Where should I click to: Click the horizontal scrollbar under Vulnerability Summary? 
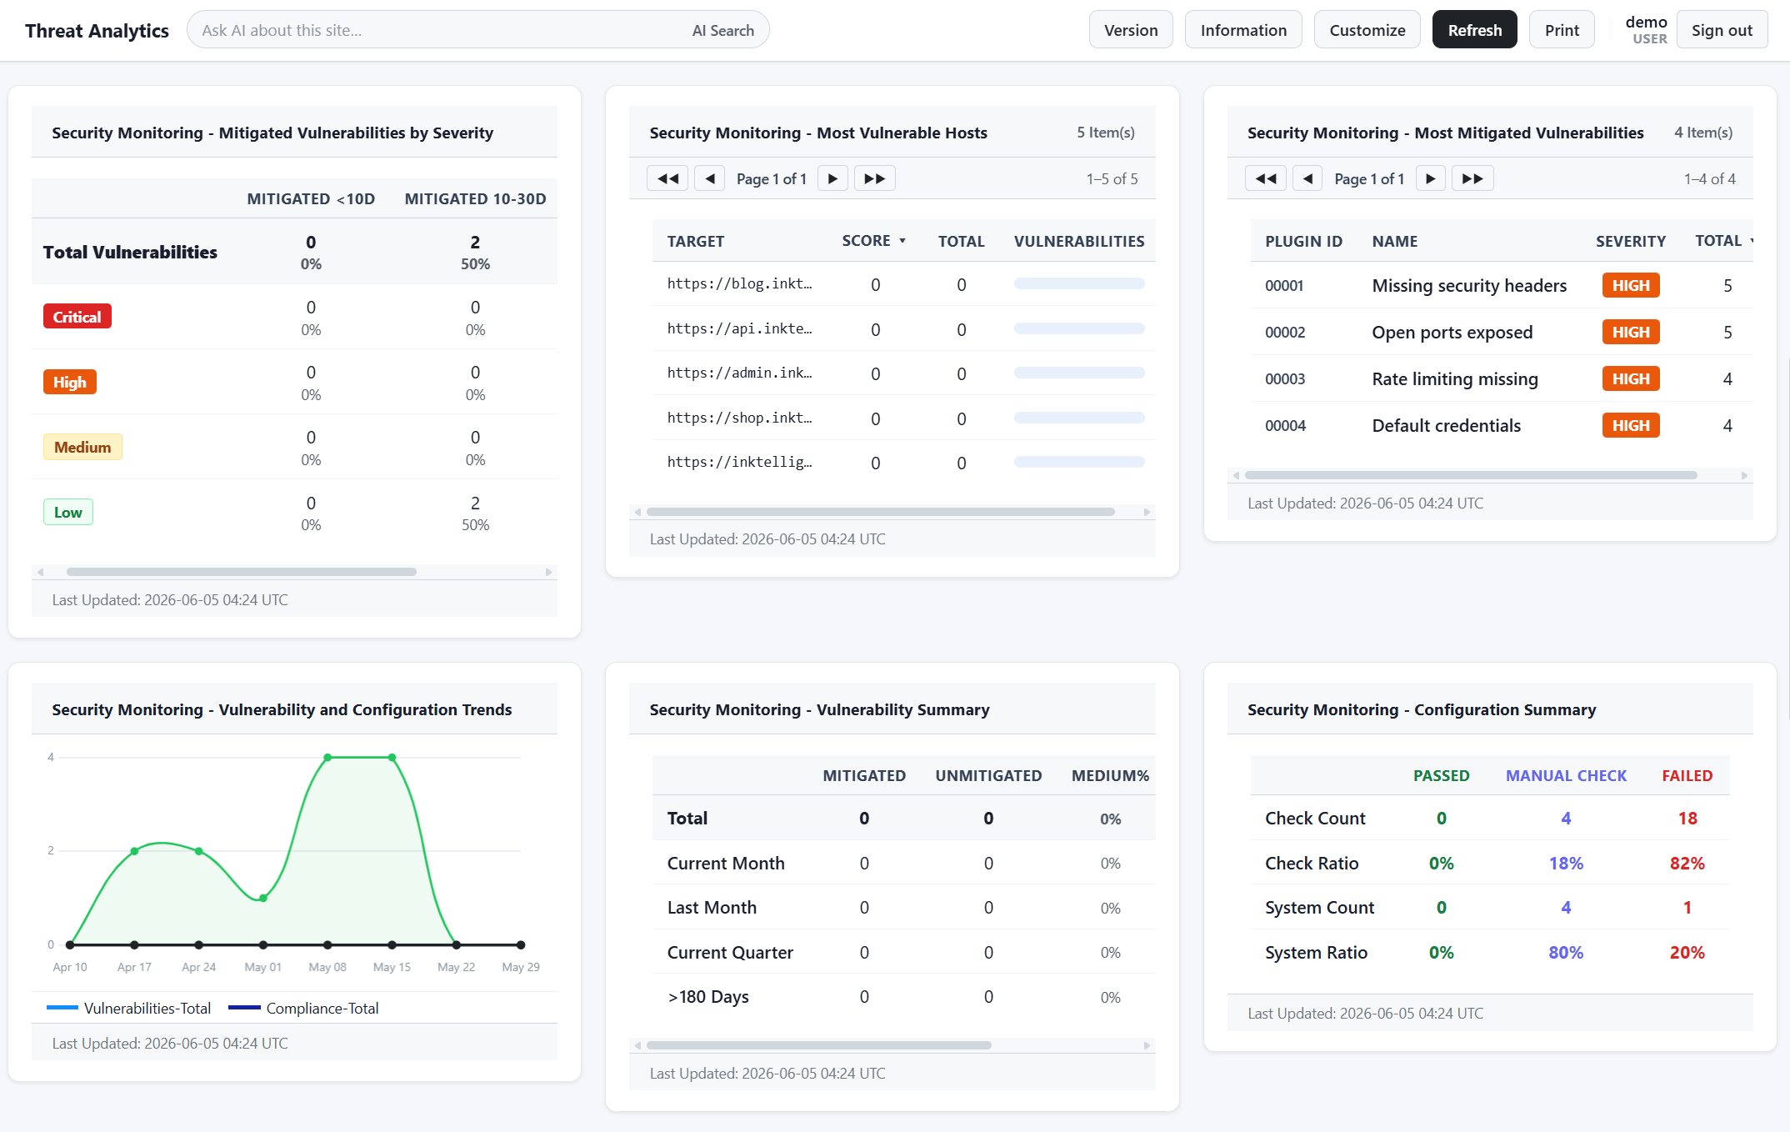pyautogui.click(x=892, y=1045)
